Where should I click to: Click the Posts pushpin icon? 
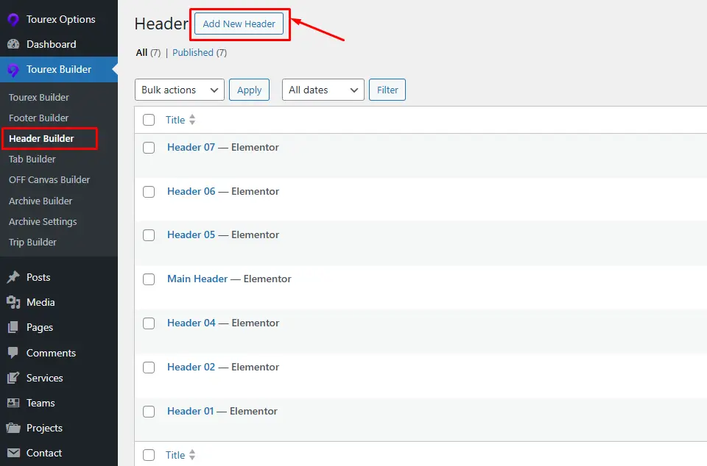[13, 277]
